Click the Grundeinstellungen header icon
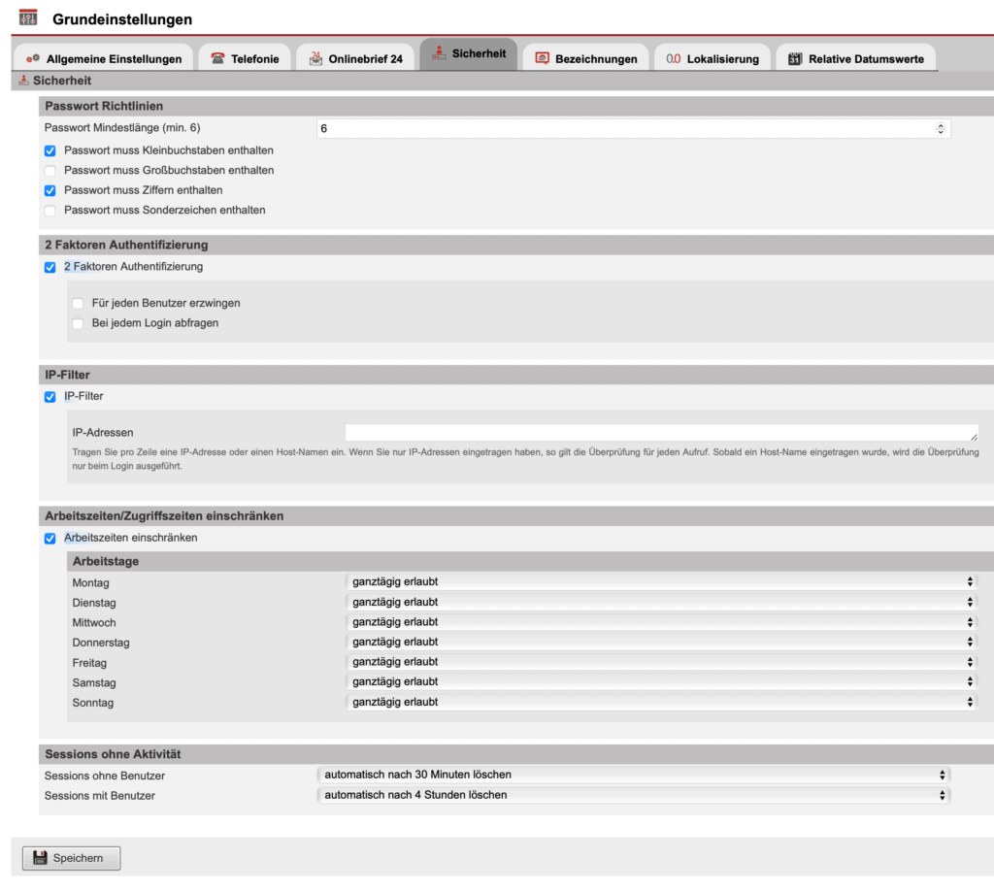 pos(29,18)
